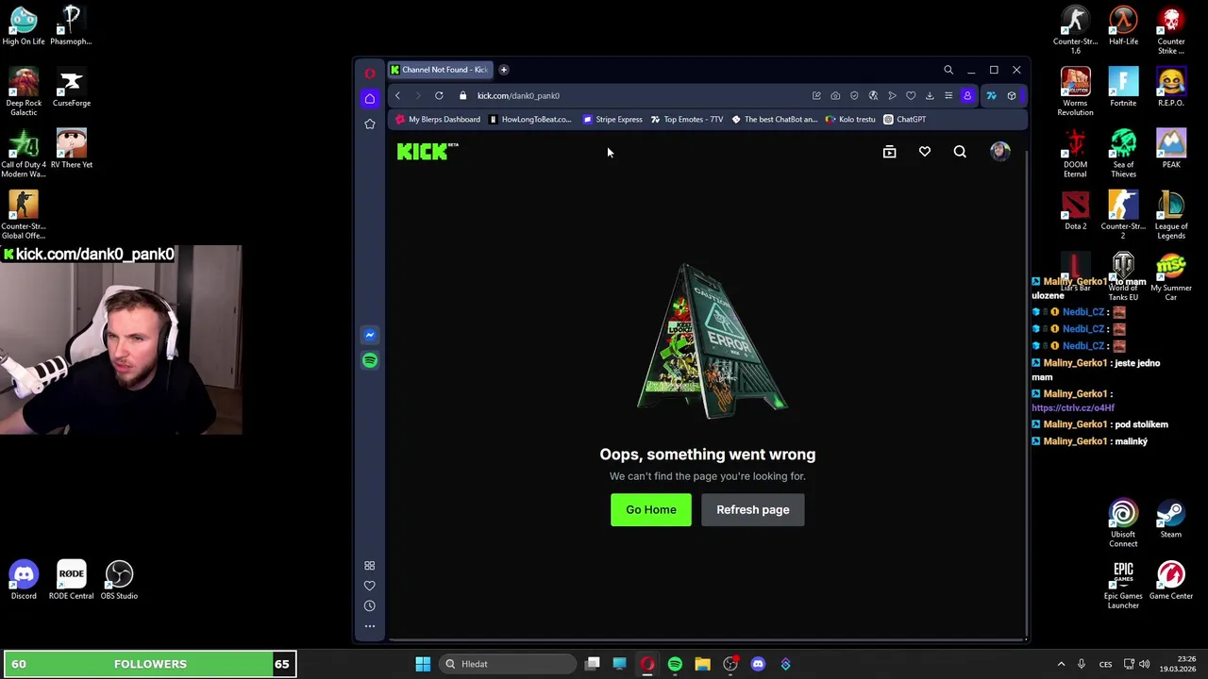Screen dimensions: 1208x679
Task: Open the extensions cube icon
Action: [1012, 95]
